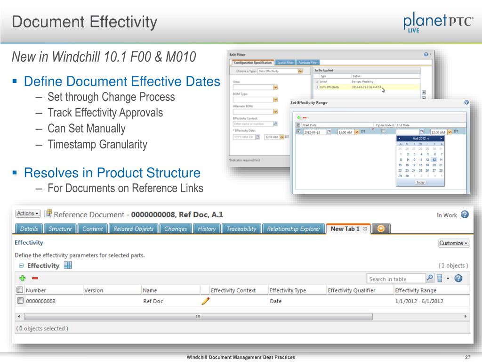Toggle the row checkbox beside 2012-04-13
482x362 pixels.
tap(298, 132)
